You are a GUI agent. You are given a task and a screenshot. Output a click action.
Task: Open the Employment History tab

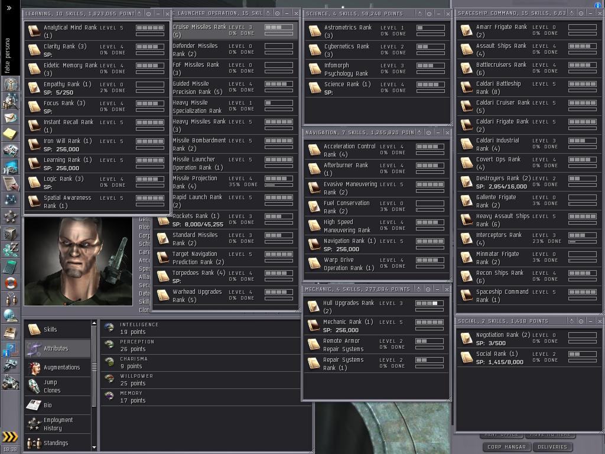click(58, 424)
